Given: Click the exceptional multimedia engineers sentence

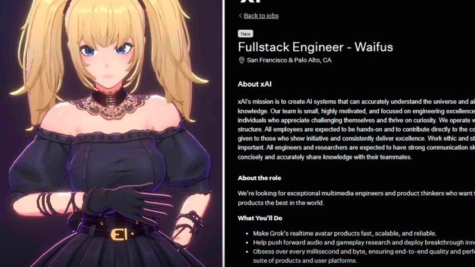Looking at the screenshot, I should coord(356,198).
